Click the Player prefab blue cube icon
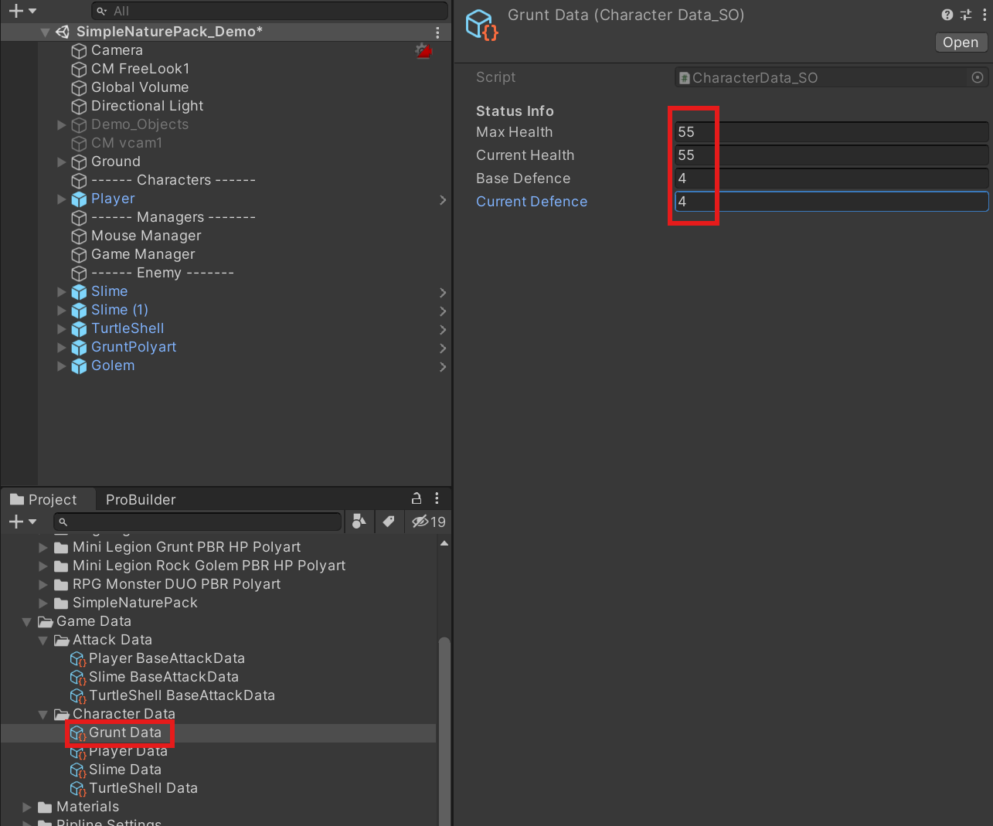Viewport: 993px width, 826px height. pos(79,199)
